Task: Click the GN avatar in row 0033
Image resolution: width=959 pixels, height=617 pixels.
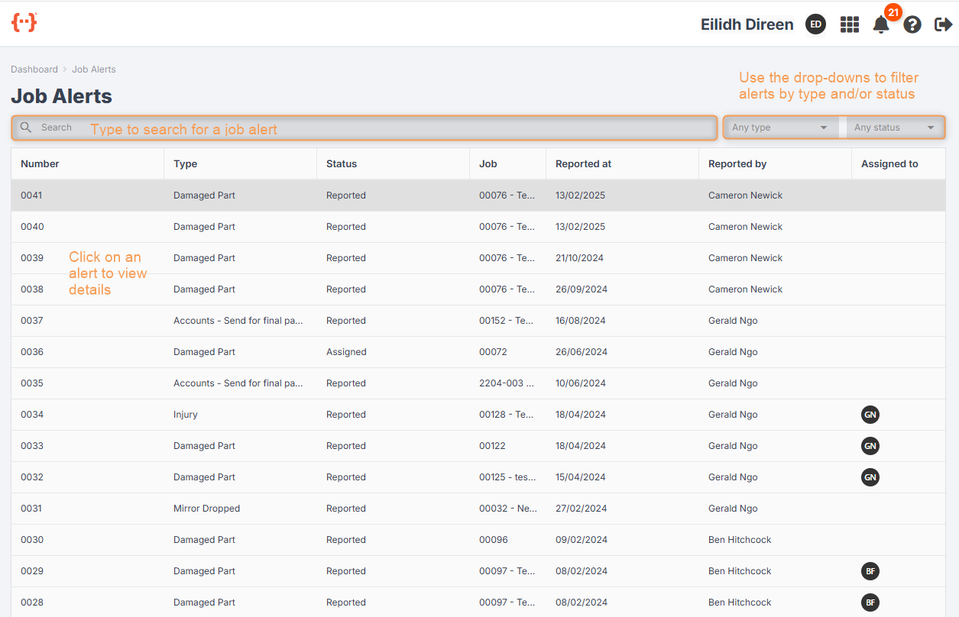Action: click(x=870, y=446)
